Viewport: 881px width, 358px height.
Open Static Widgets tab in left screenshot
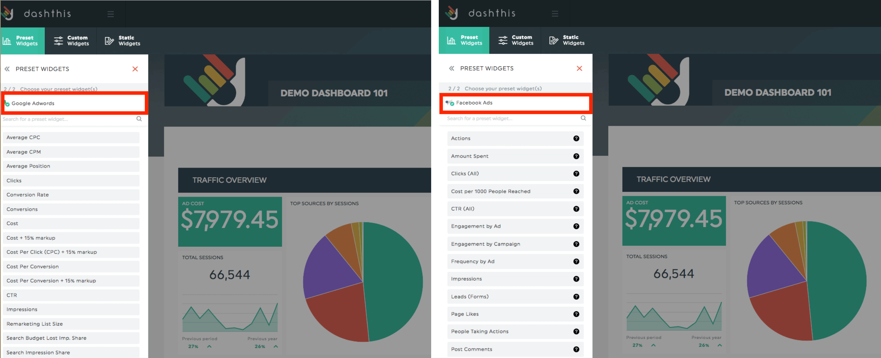click(x=122, y=41)
